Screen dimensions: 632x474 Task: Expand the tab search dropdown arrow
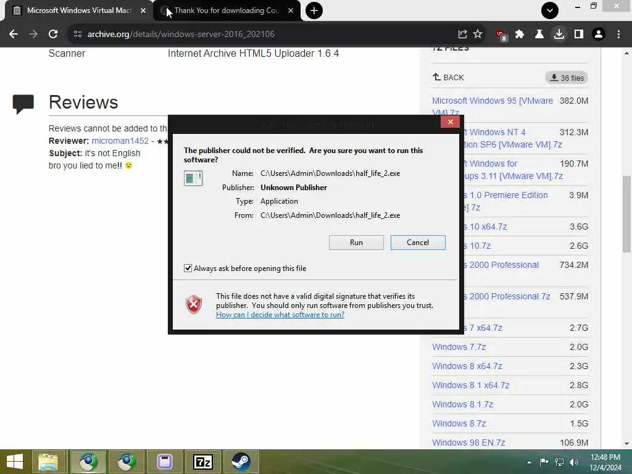click(550, 10)
